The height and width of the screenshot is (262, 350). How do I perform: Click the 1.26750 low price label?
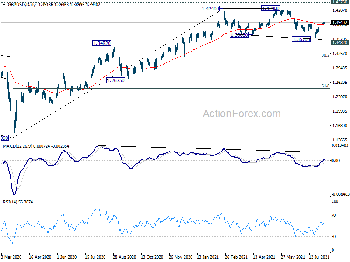[x=116, y=80]
